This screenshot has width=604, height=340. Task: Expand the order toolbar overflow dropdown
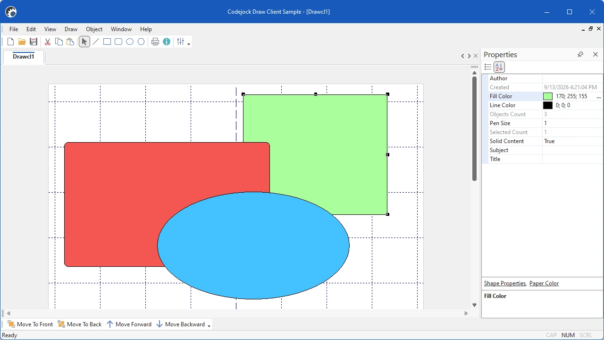click(x=209, y=326)
